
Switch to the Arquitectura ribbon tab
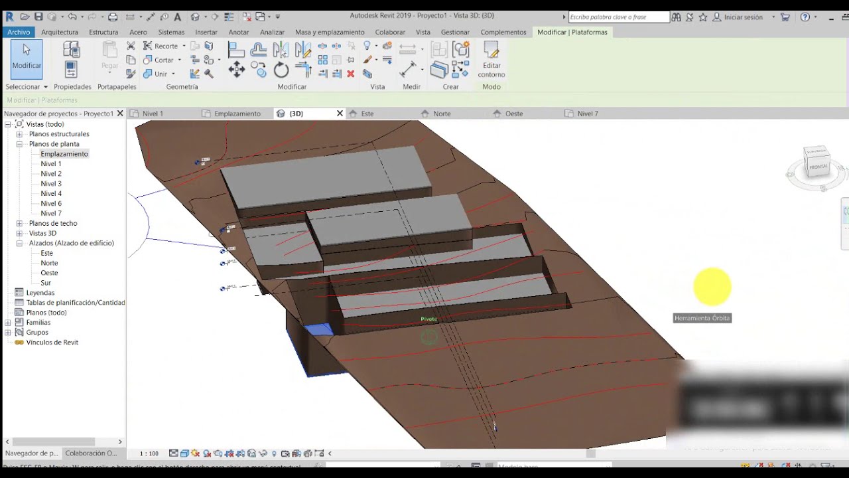(x=60, y=32)
